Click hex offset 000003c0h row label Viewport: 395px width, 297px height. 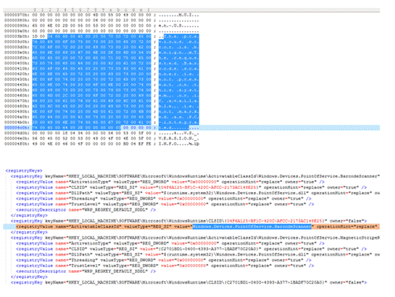point(17,42)
